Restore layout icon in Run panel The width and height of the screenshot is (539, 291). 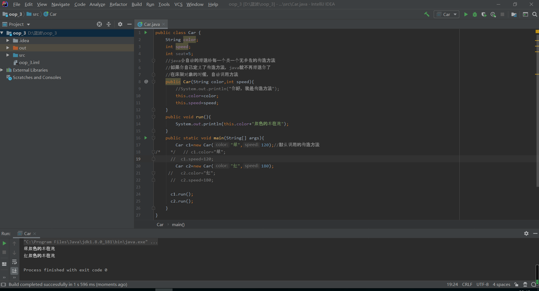pyautogui.click(x=4, y=264)
